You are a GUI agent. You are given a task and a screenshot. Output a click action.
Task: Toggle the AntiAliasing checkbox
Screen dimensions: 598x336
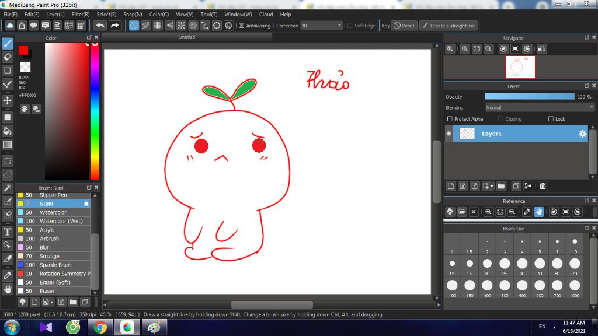pyautogui.click(x=241, y=26)
